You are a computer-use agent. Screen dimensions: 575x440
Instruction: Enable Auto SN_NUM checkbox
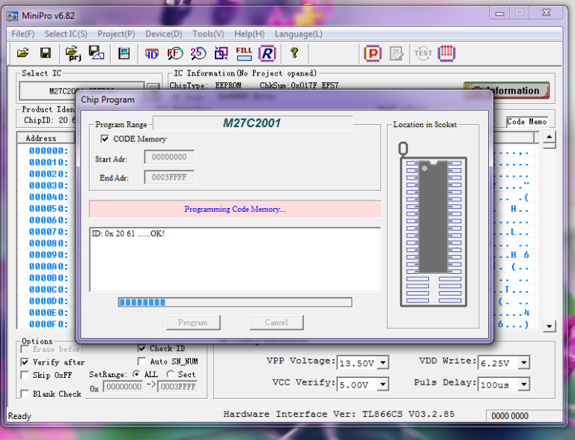(x=142, y=361)
